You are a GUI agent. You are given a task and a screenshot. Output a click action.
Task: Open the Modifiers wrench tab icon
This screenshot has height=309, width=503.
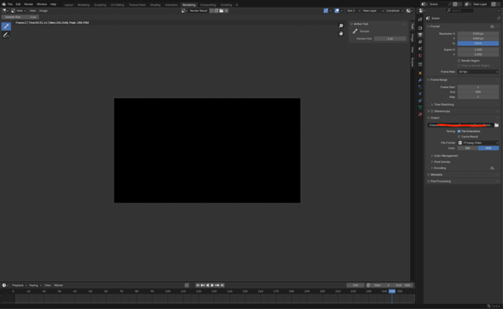[420, 80]
